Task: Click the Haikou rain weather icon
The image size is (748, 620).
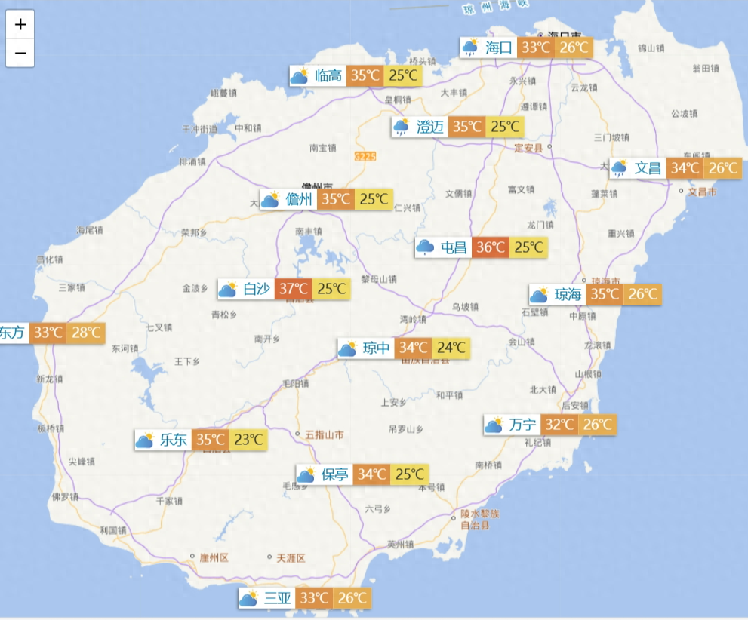Action: [470, 48]
